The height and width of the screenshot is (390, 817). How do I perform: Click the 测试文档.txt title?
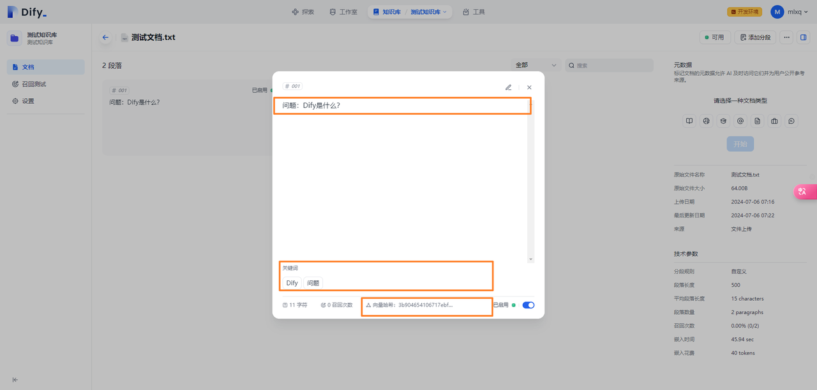(153, 38)
